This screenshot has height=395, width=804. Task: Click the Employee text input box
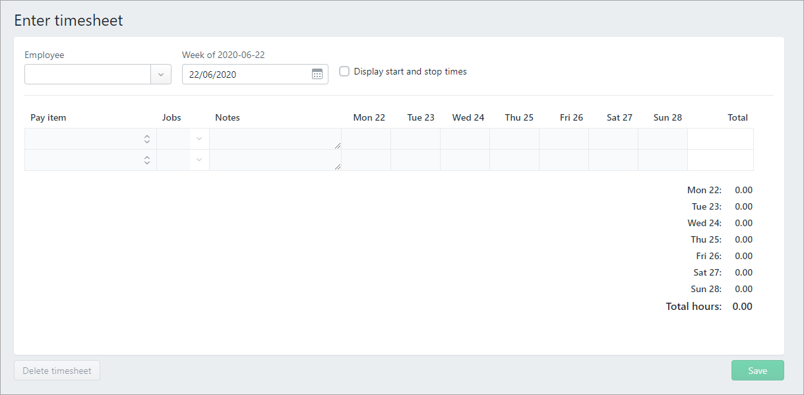point(88,75)
